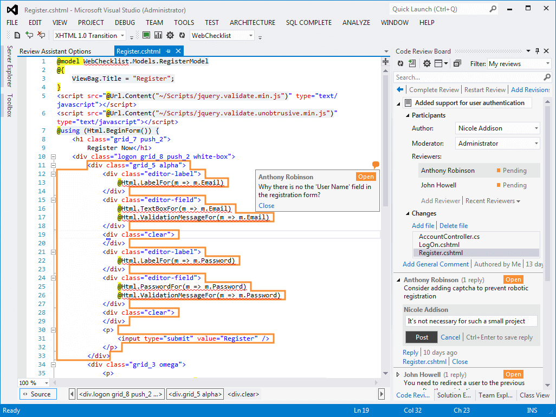556x417 pixels.
Task: Click the refresh icon in main toolbar
Action: coord(182,35)
